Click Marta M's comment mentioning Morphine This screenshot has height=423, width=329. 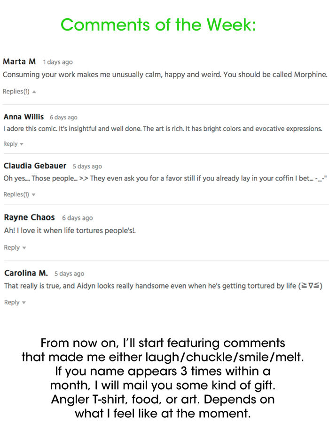pyautogui.click(x=164, y=75)
